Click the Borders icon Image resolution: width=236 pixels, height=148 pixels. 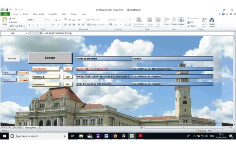(45, 24)
